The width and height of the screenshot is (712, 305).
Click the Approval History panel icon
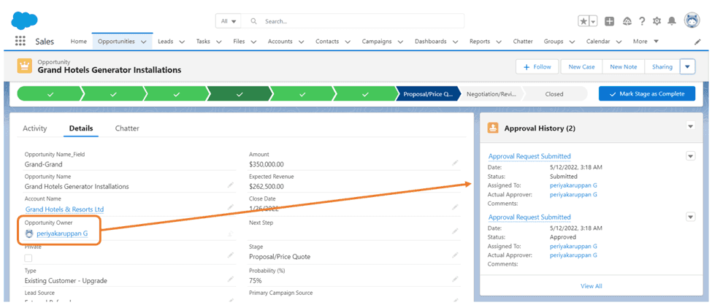coord(493,128)
